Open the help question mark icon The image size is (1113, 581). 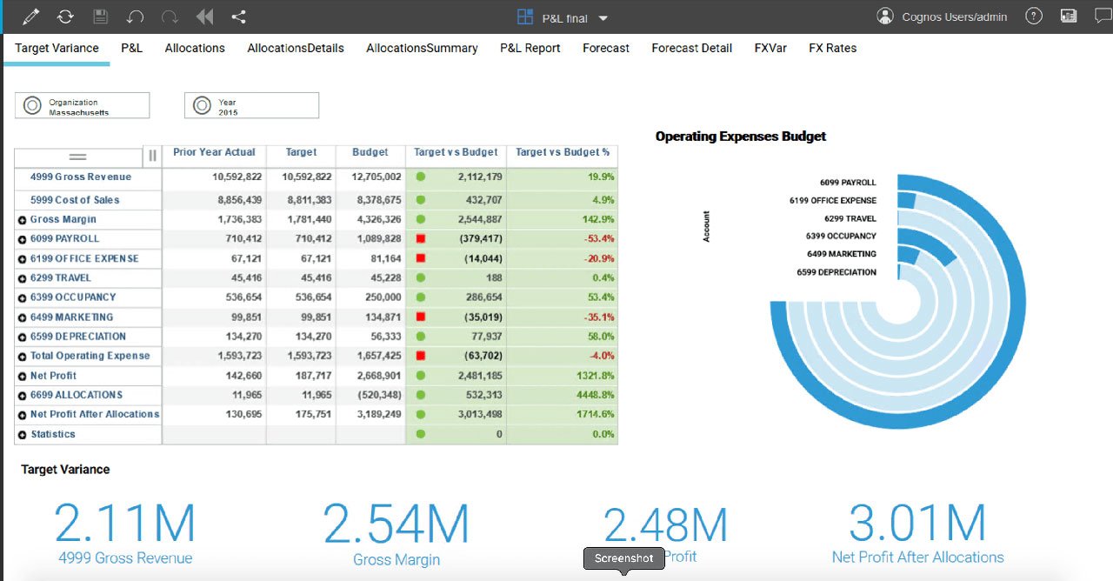pos(1033,17)
